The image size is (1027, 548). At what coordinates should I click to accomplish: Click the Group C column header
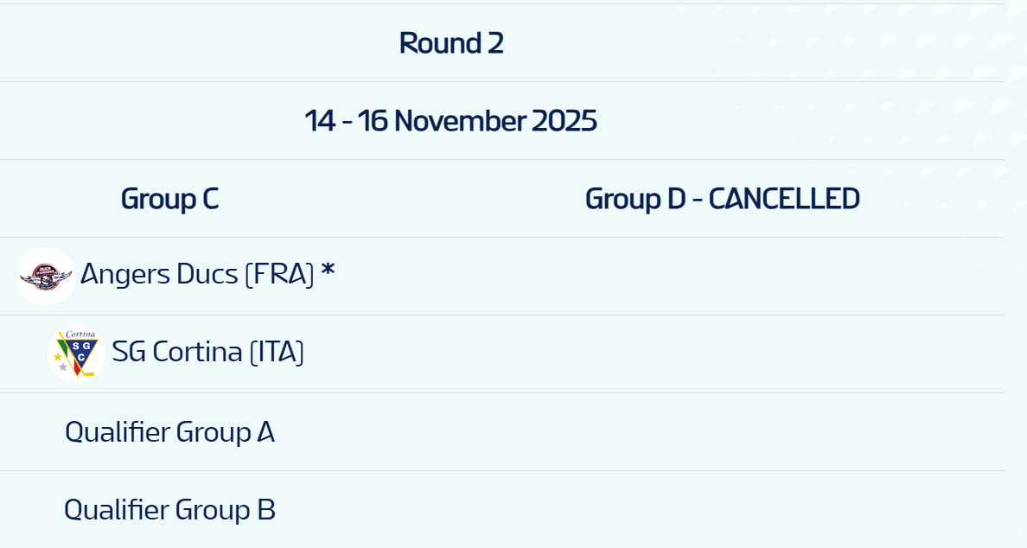tap(169, 199)
